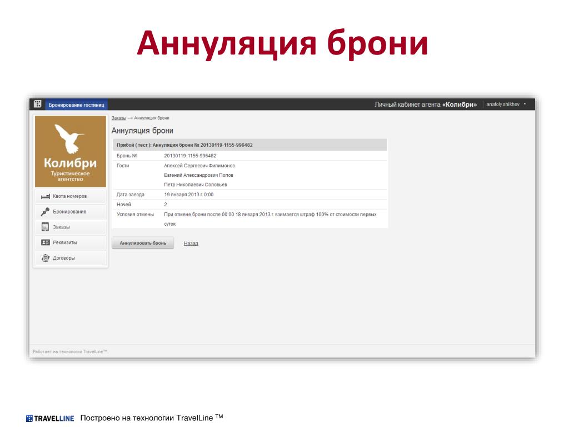The image size is (569, 427).
Task: Click the bed icon next to Квота номеров
Action: (x=46, y=196)
